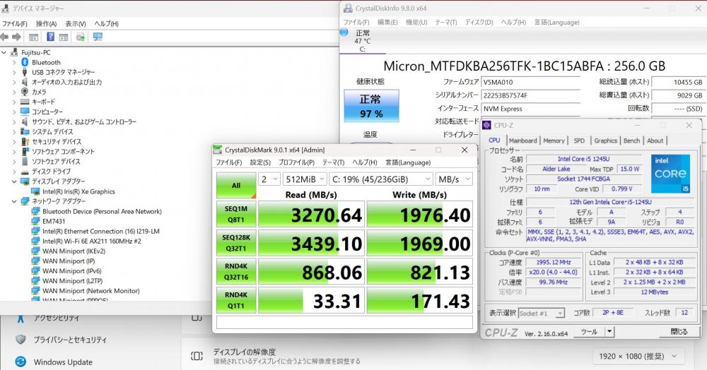Screen dimensions: 707x370
Task: Switch to the SPD tab in CPU-Z
Action: [579, 141]
